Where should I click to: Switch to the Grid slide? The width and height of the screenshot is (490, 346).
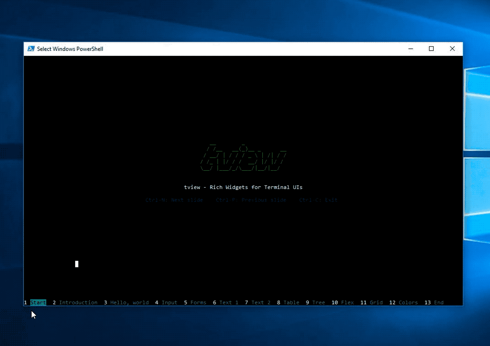click(x=376, y=302)
